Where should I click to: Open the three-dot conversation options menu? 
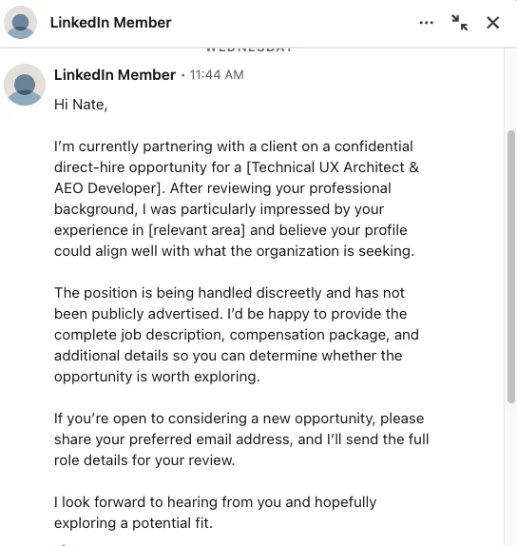pyautogui.click(x=426, y=23)
